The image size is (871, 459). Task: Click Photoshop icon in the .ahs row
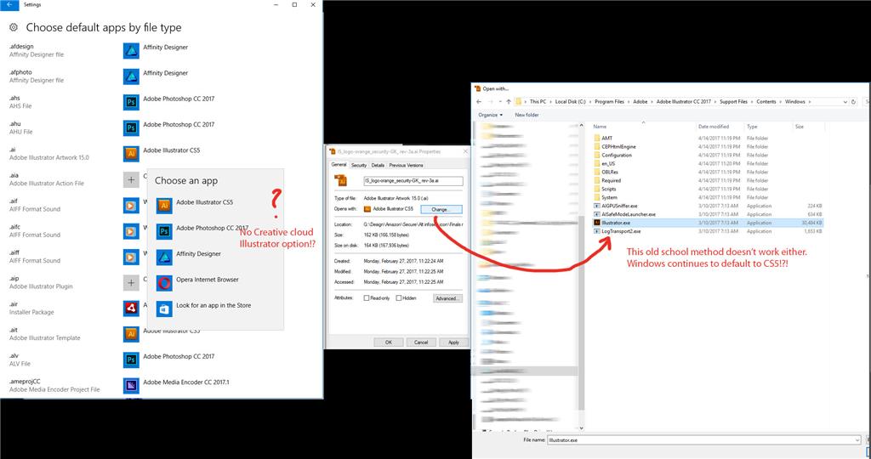click(131, 102)
